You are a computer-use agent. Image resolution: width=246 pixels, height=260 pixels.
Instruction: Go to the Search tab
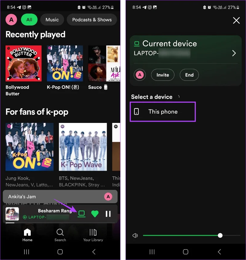[x=60, y=235]
